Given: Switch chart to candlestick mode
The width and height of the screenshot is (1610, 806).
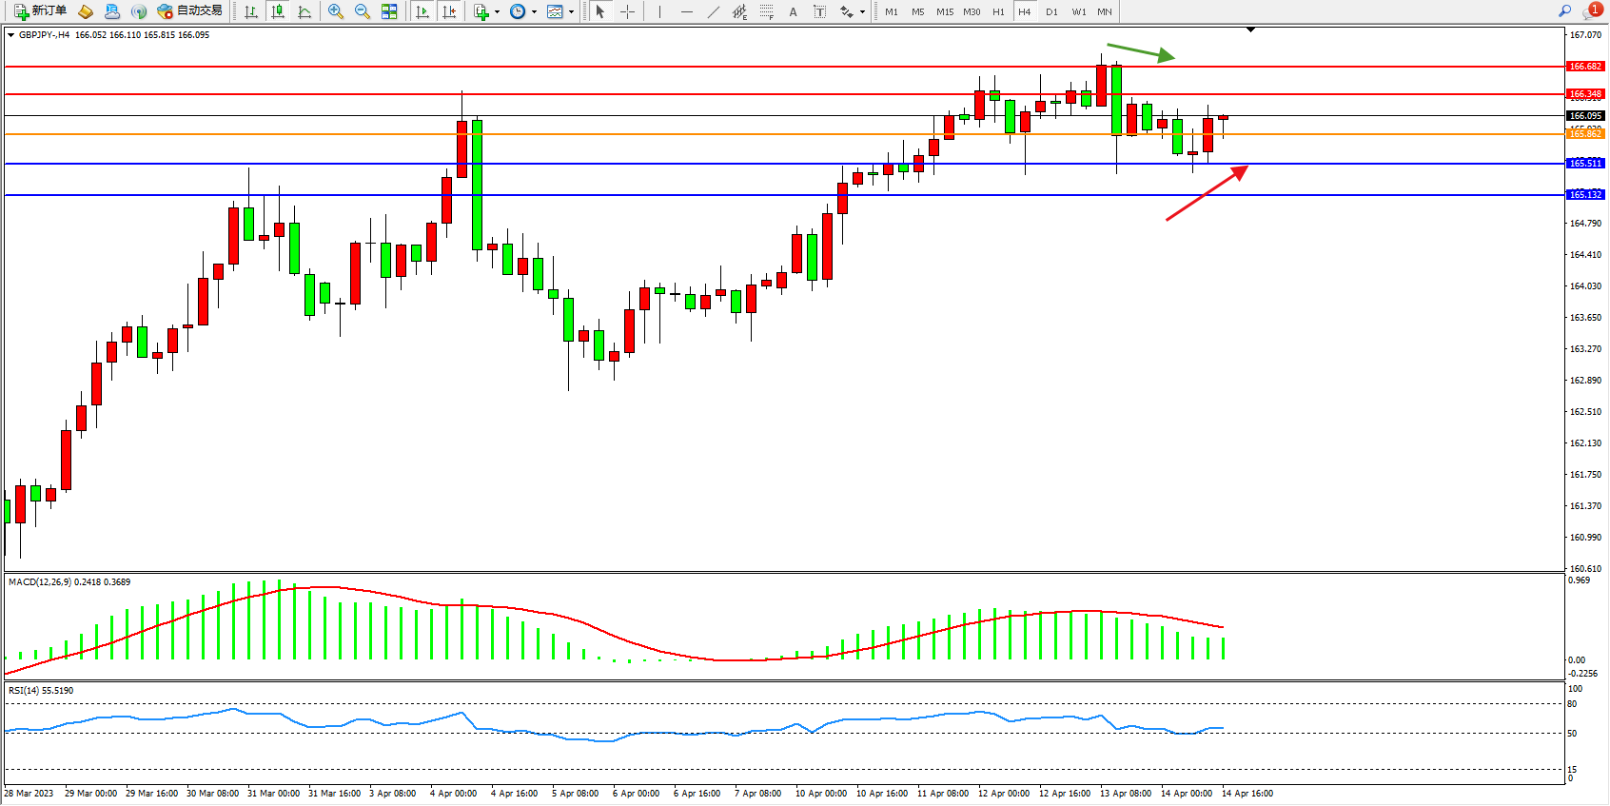Looking at the screenshot, I should (x=278, y=11).
